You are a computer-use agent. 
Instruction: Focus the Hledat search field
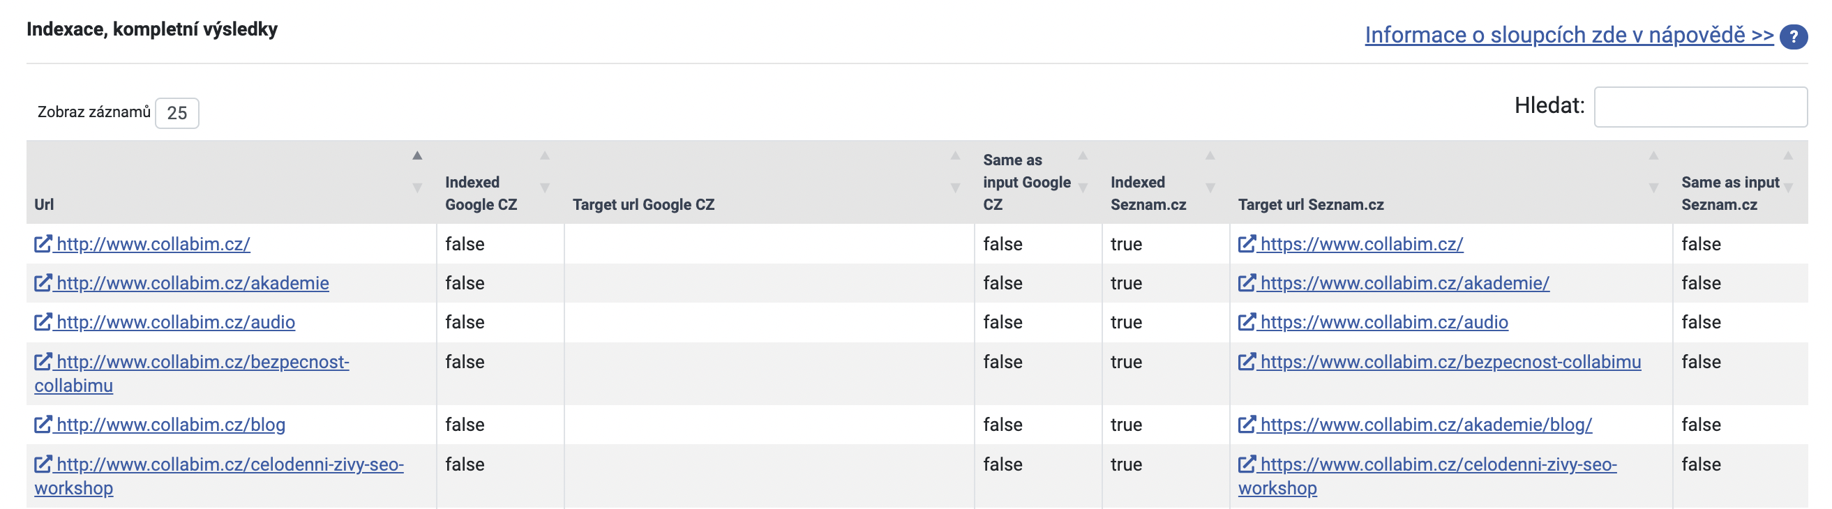[x=1700, y=107]
